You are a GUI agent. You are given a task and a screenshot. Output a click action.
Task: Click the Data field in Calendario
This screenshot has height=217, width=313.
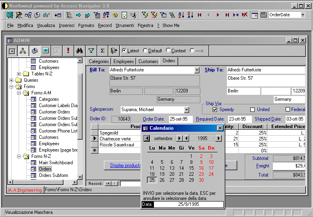point(188,205)
